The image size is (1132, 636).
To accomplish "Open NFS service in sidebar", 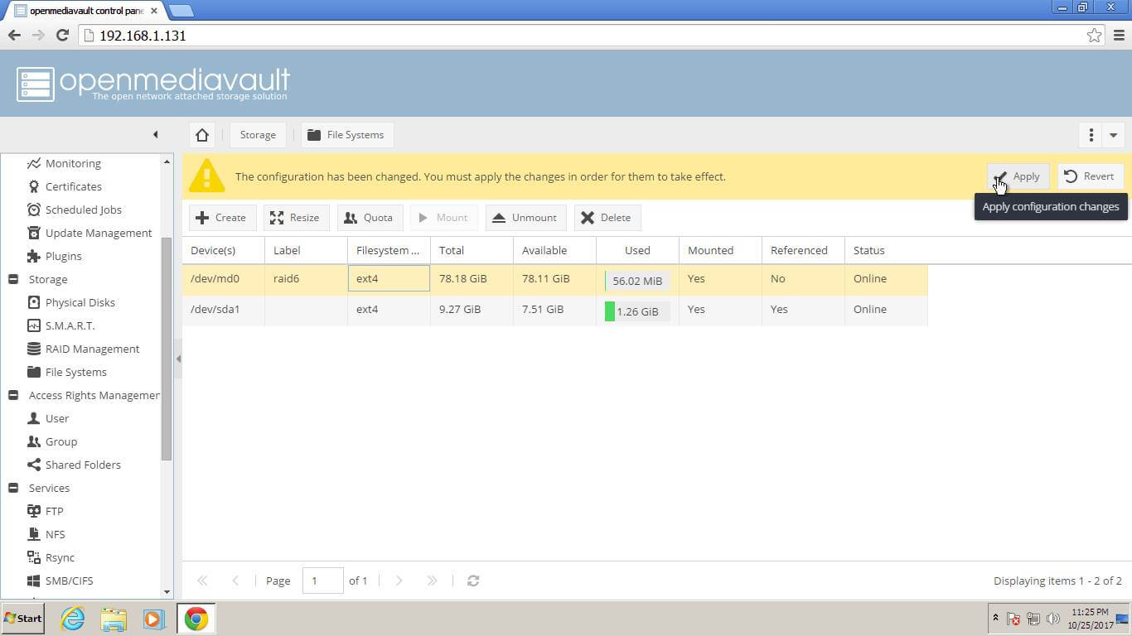I will coord(55,535).
